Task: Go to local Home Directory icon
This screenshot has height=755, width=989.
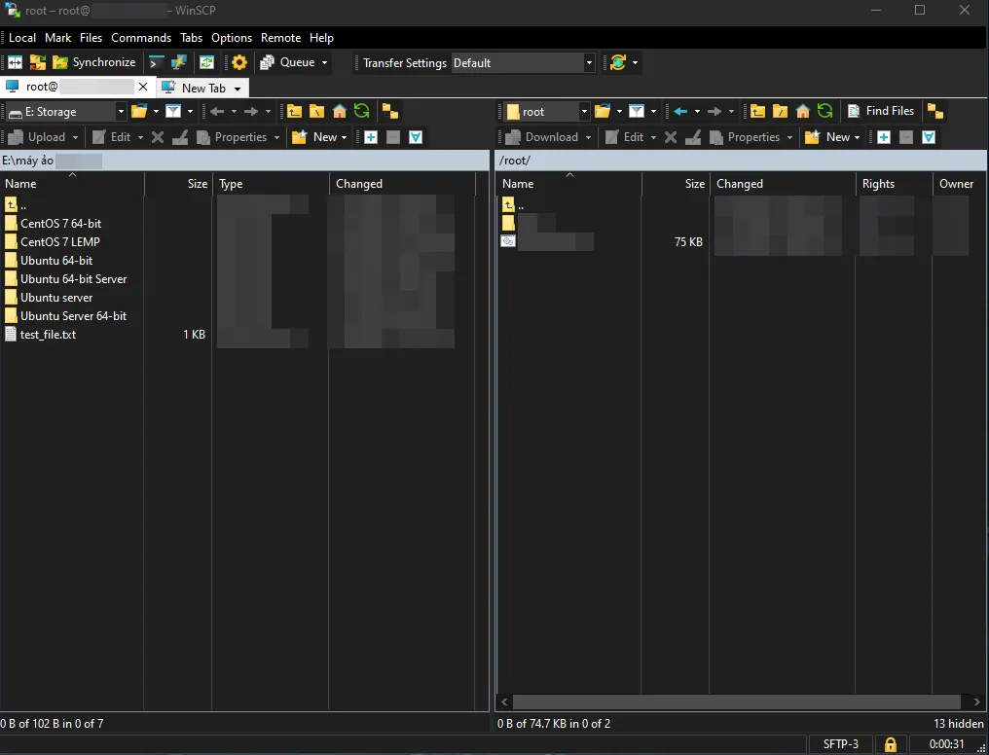Action: pyautogui.click(x=340, y=112)
